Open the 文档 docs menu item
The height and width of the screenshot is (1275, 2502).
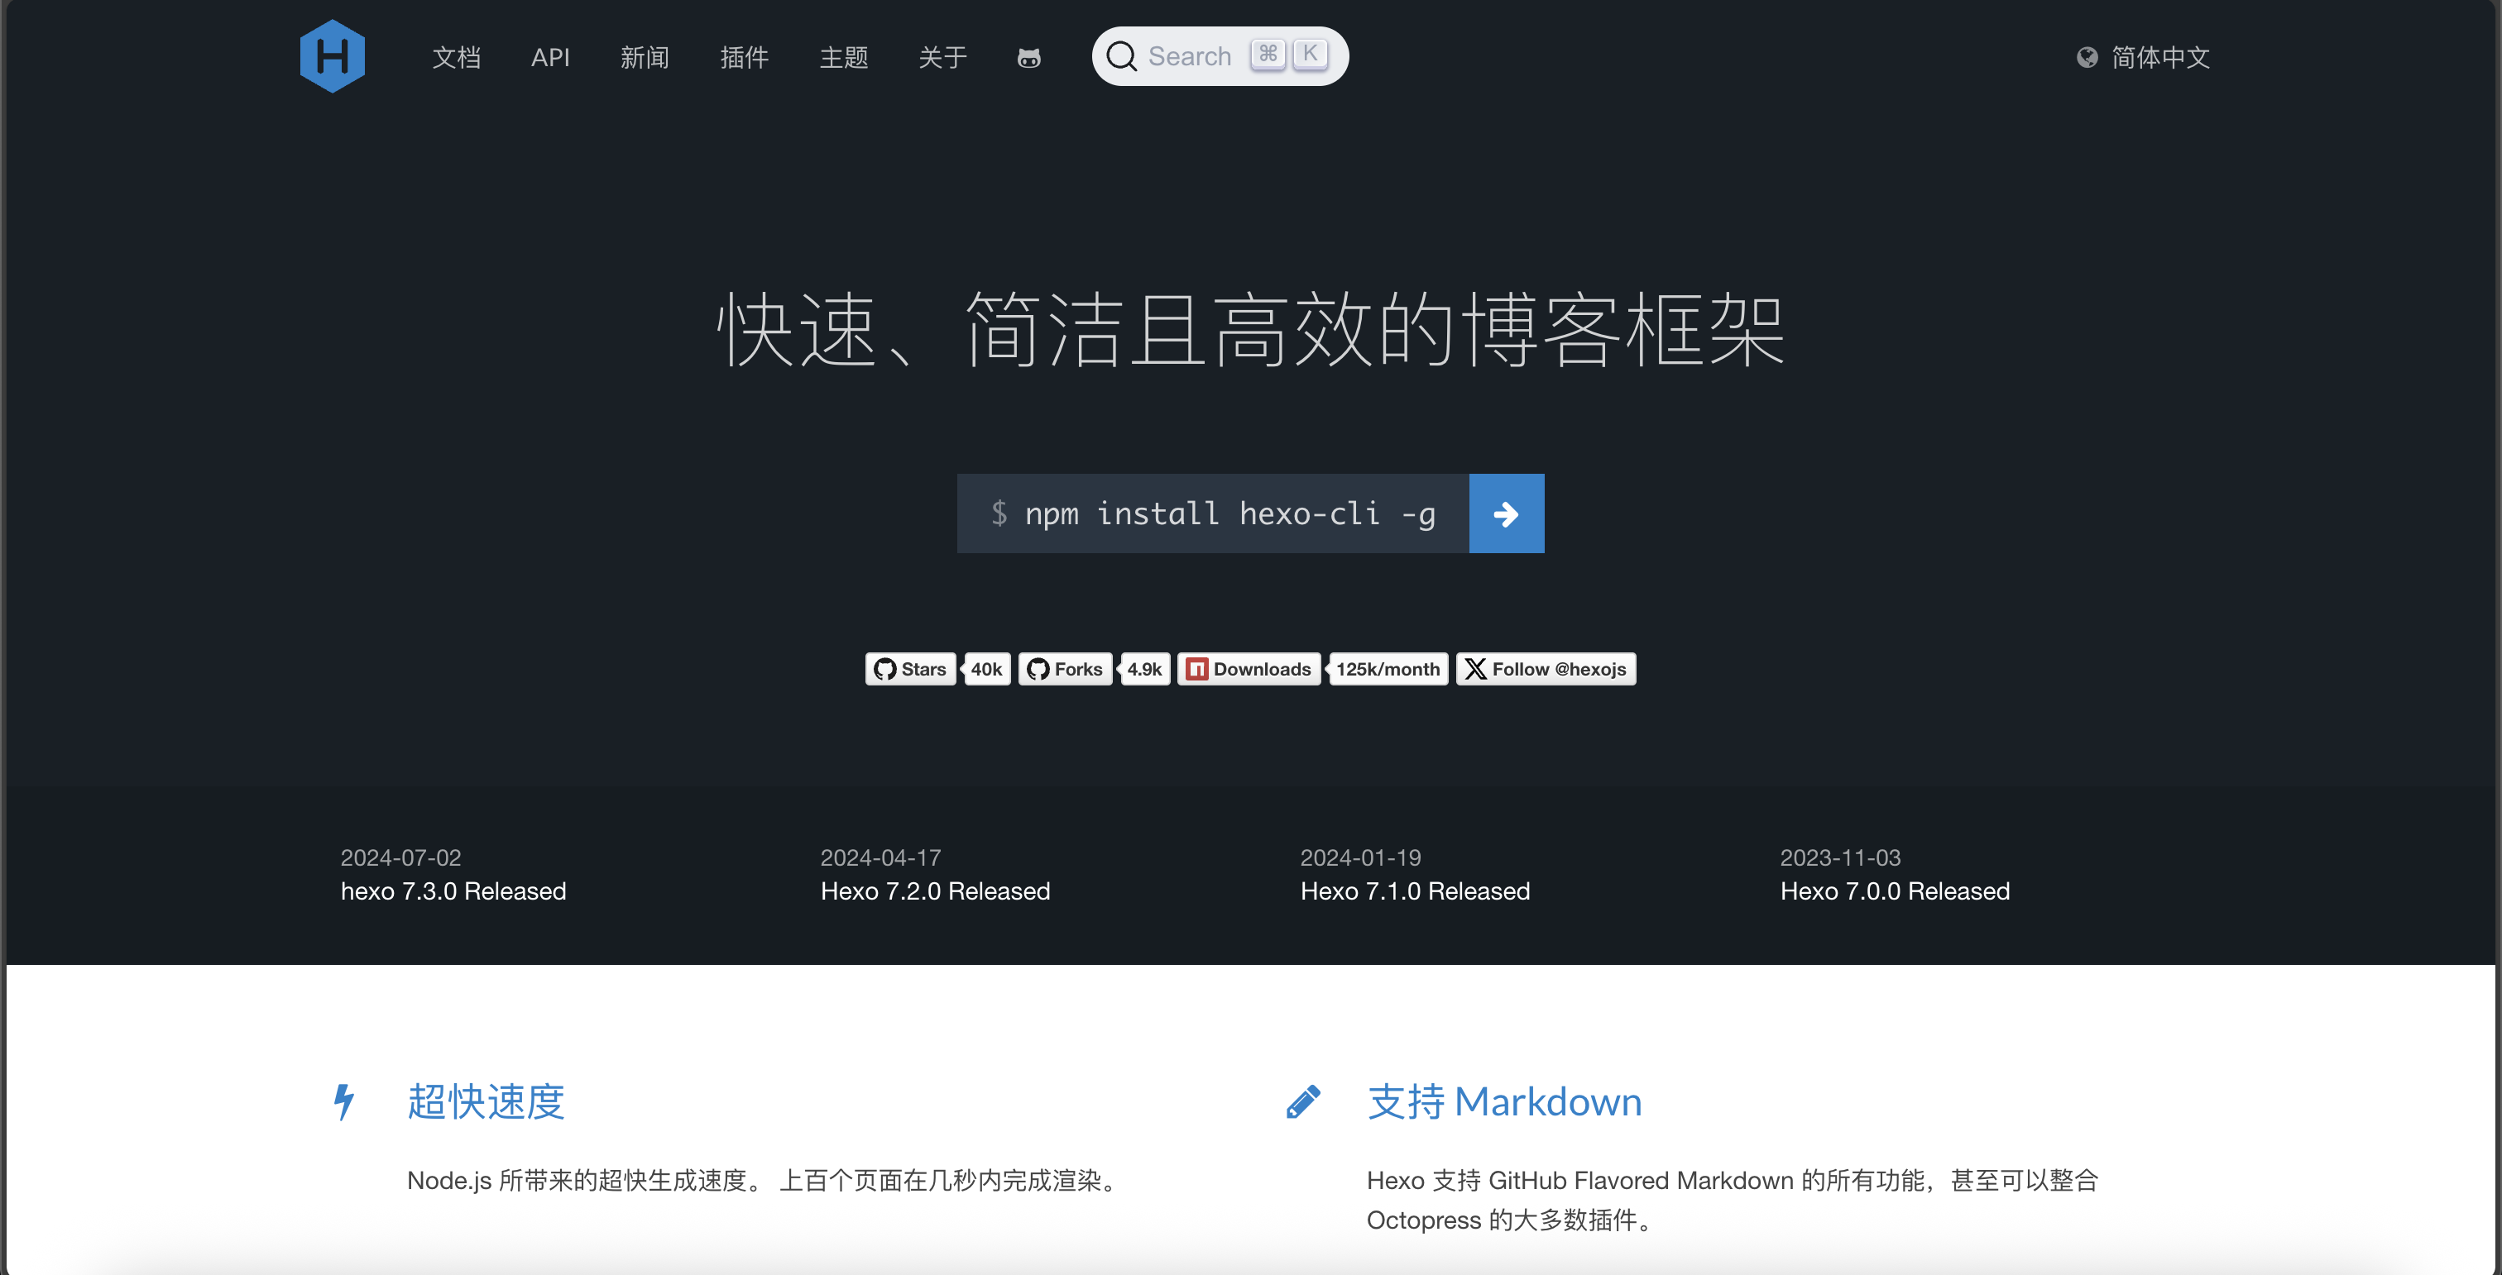coord(457,57)
